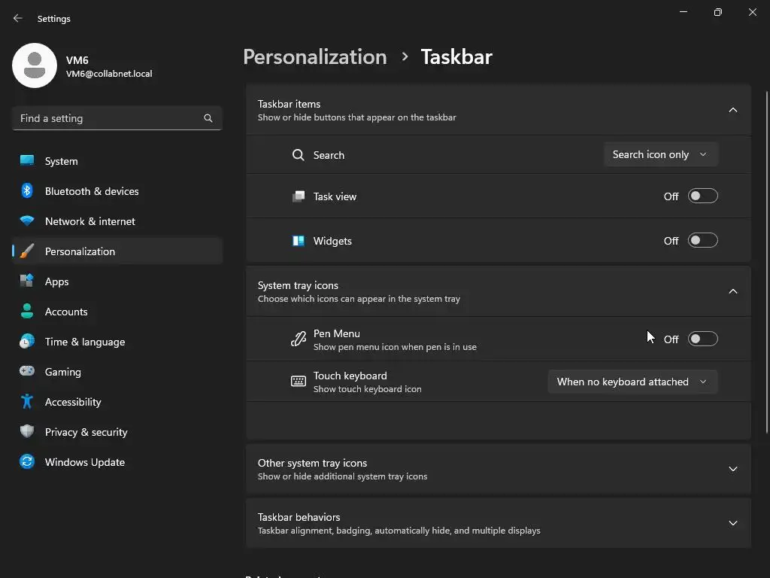Turn on the Task view toggle
Viewport: 770px width, 578px height.
click(x=703, y=196)
